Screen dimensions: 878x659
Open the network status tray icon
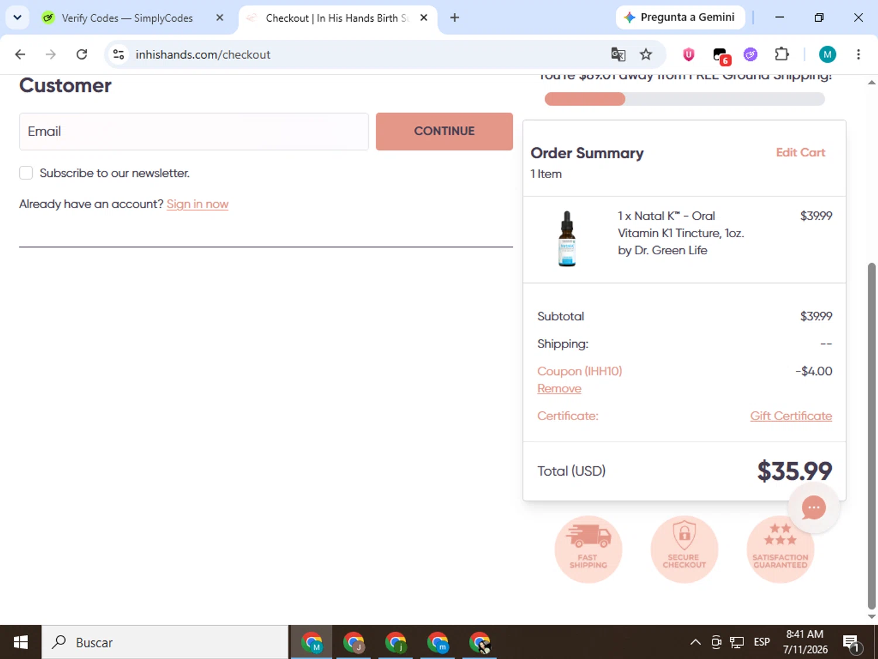737,643
